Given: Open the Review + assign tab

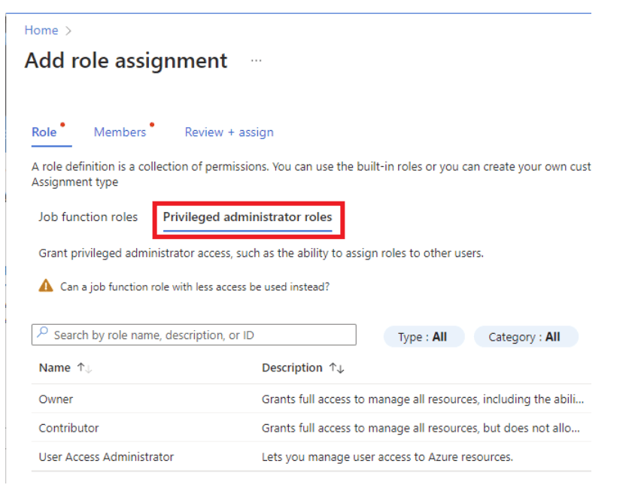Looking at the screenshot, I should (x=229, y=132).
